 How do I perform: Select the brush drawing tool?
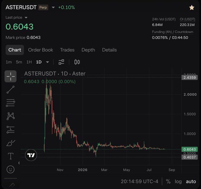coord(11,143)
